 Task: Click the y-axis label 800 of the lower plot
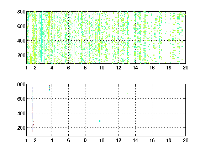(x=21, y=84)
